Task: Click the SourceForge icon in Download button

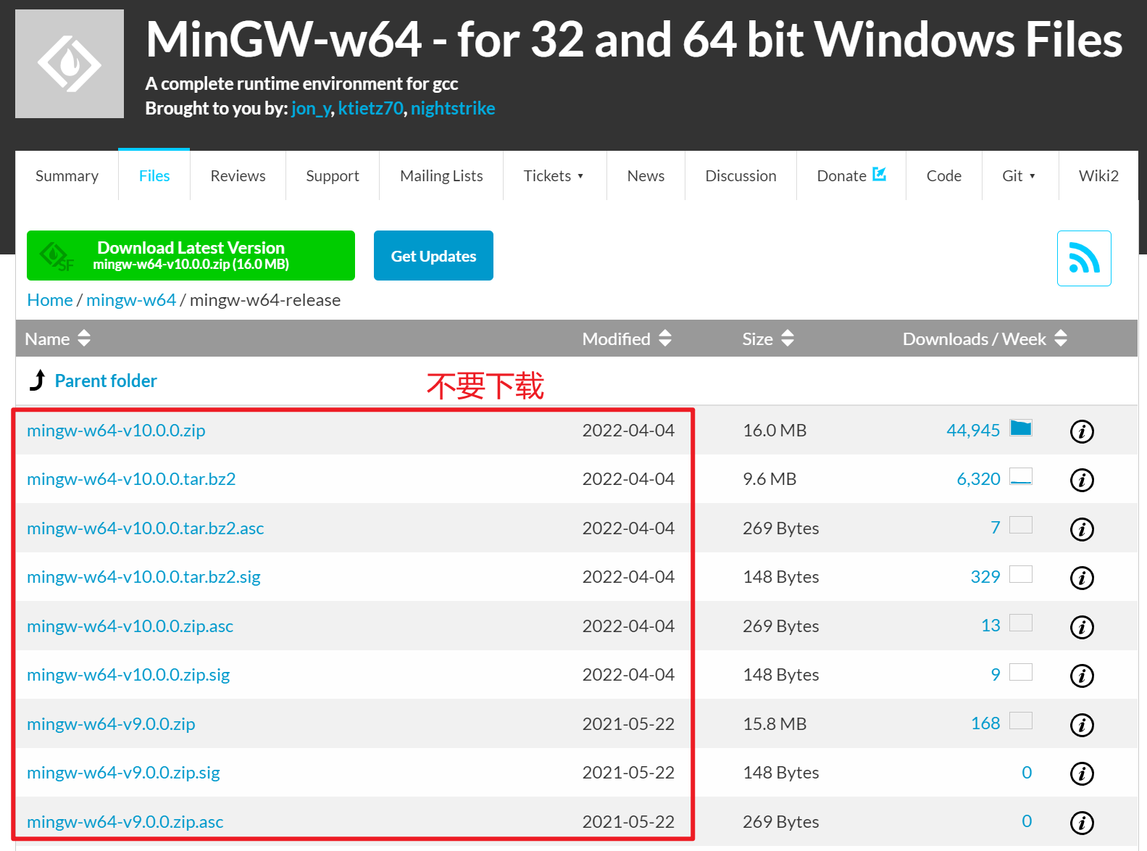Action: click(x=57, y=257)
